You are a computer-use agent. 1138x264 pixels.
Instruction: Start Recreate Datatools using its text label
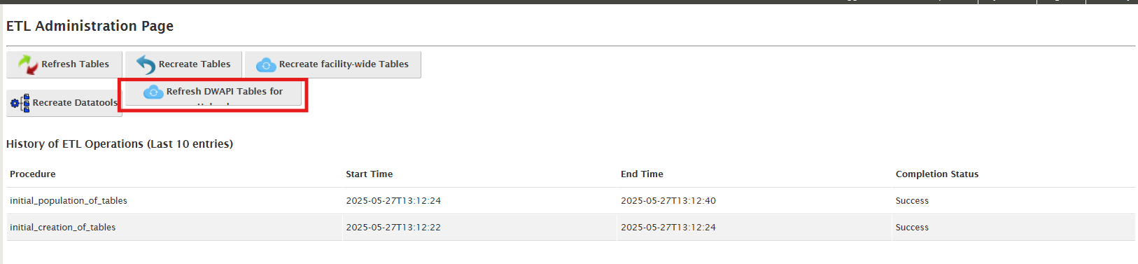pyautogui.click(x=75, y=102)
